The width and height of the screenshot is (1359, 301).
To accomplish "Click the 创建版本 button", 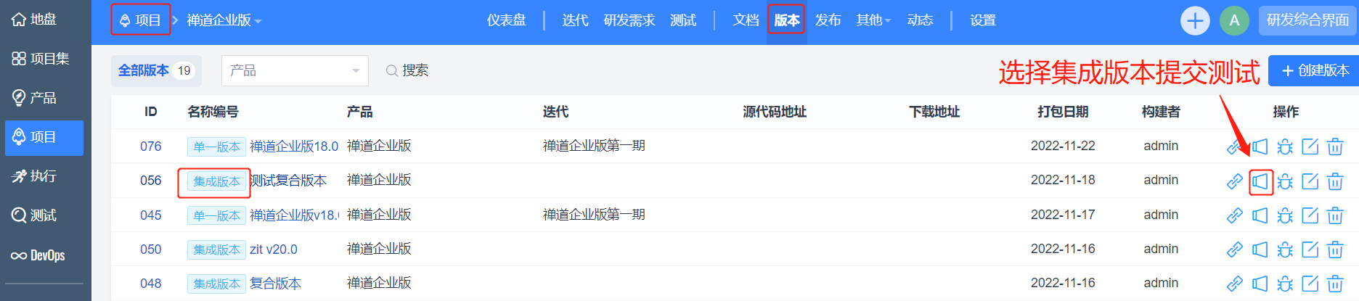I will click(1315, 70).
